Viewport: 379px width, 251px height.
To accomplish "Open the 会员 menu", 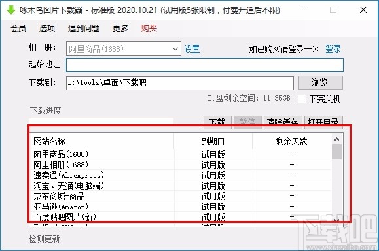I will tap(18, 29).
